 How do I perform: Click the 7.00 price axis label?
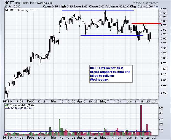(164, 80)
